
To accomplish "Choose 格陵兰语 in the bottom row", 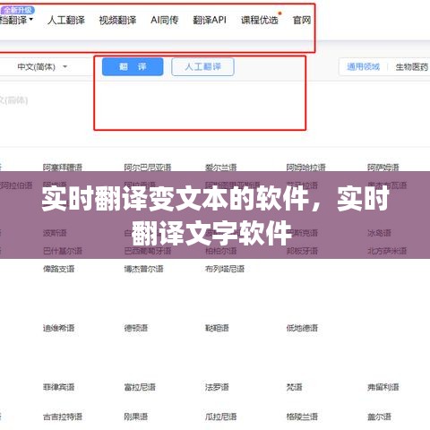I will (x=302, y=417).
